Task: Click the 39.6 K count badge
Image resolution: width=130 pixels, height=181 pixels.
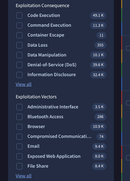Action: tap(98, 65)
